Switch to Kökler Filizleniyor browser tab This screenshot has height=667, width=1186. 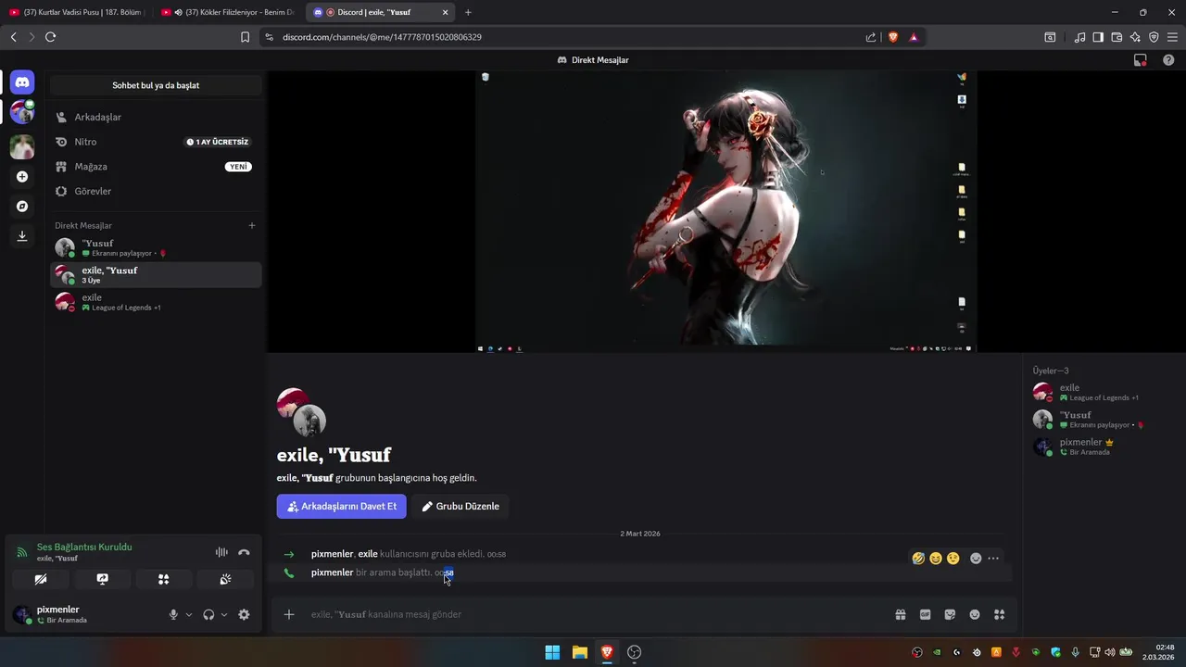(230, 12)
